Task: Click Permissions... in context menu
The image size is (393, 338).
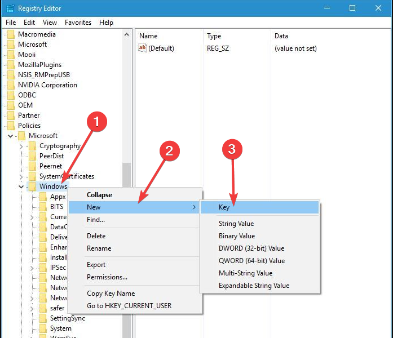Action: tap(107, 277)
